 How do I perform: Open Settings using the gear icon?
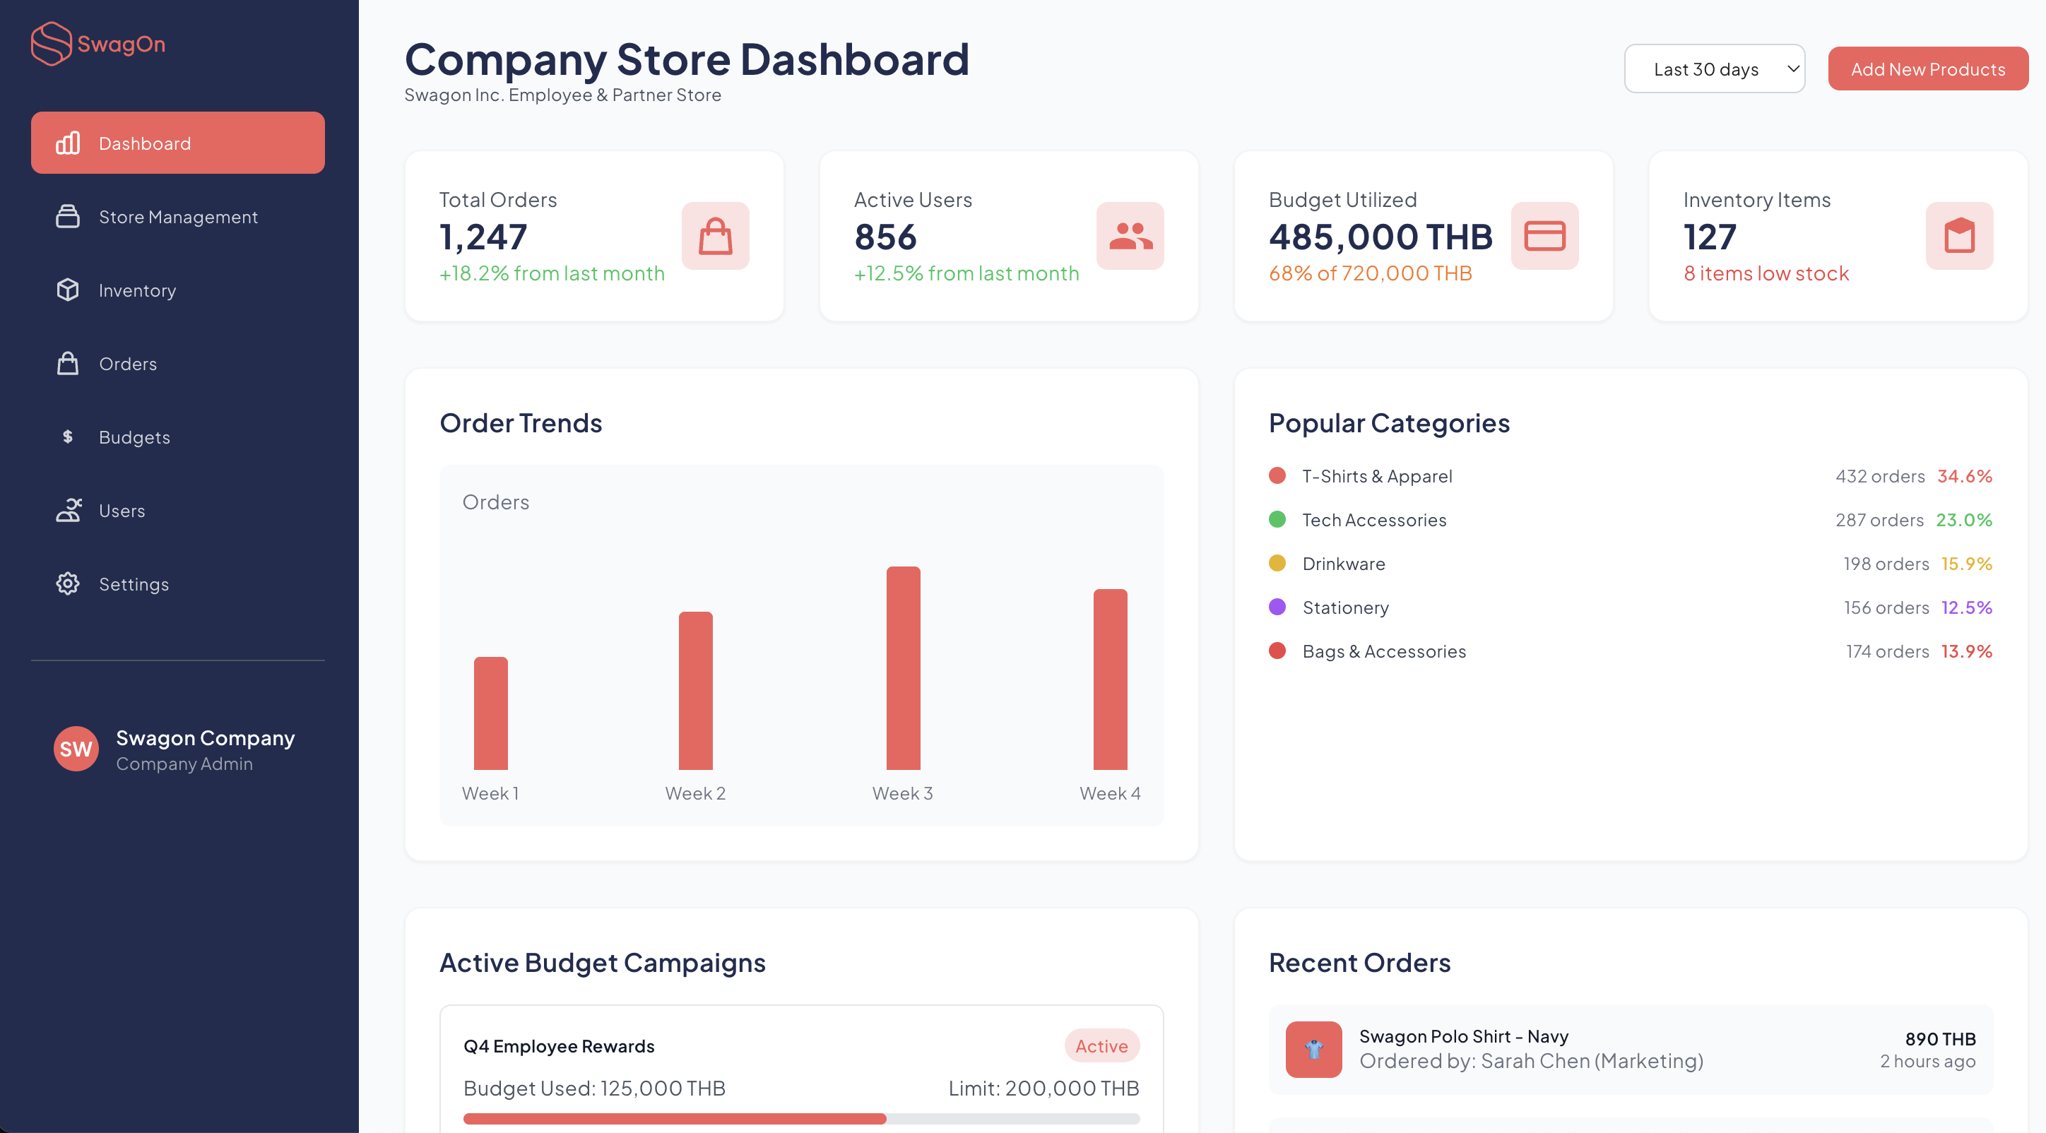[x=68, y=583]
